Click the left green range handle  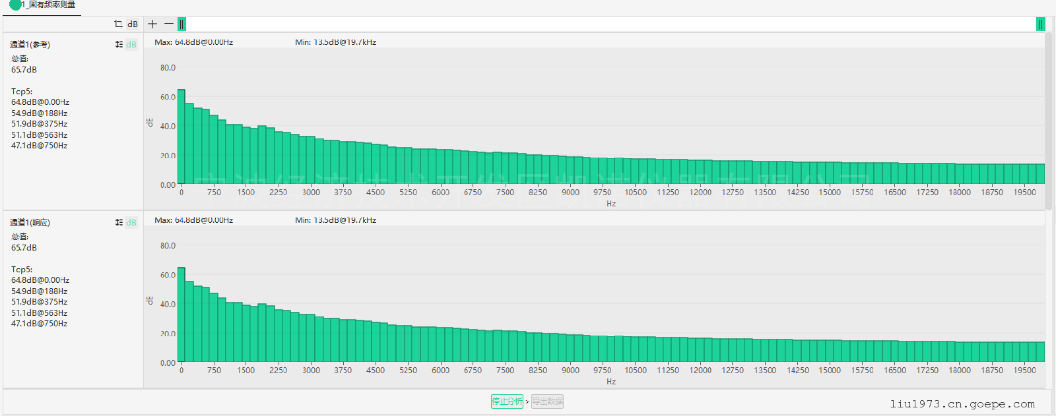pyautogui.click(x=182, y=24)
